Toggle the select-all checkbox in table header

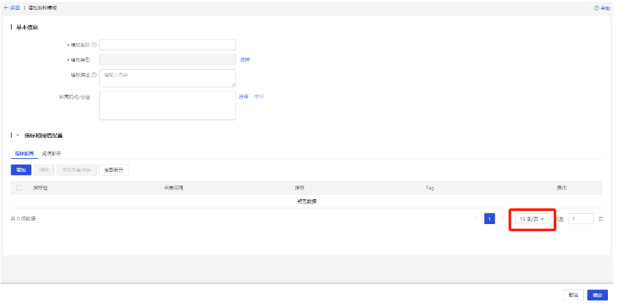click(19, 188)
